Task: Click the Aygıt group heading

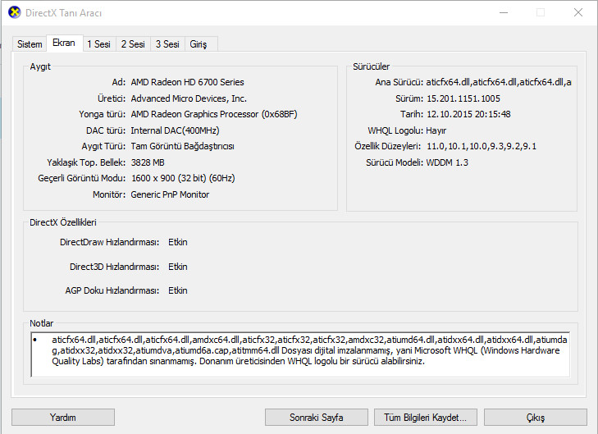Action: coord(40,66)
